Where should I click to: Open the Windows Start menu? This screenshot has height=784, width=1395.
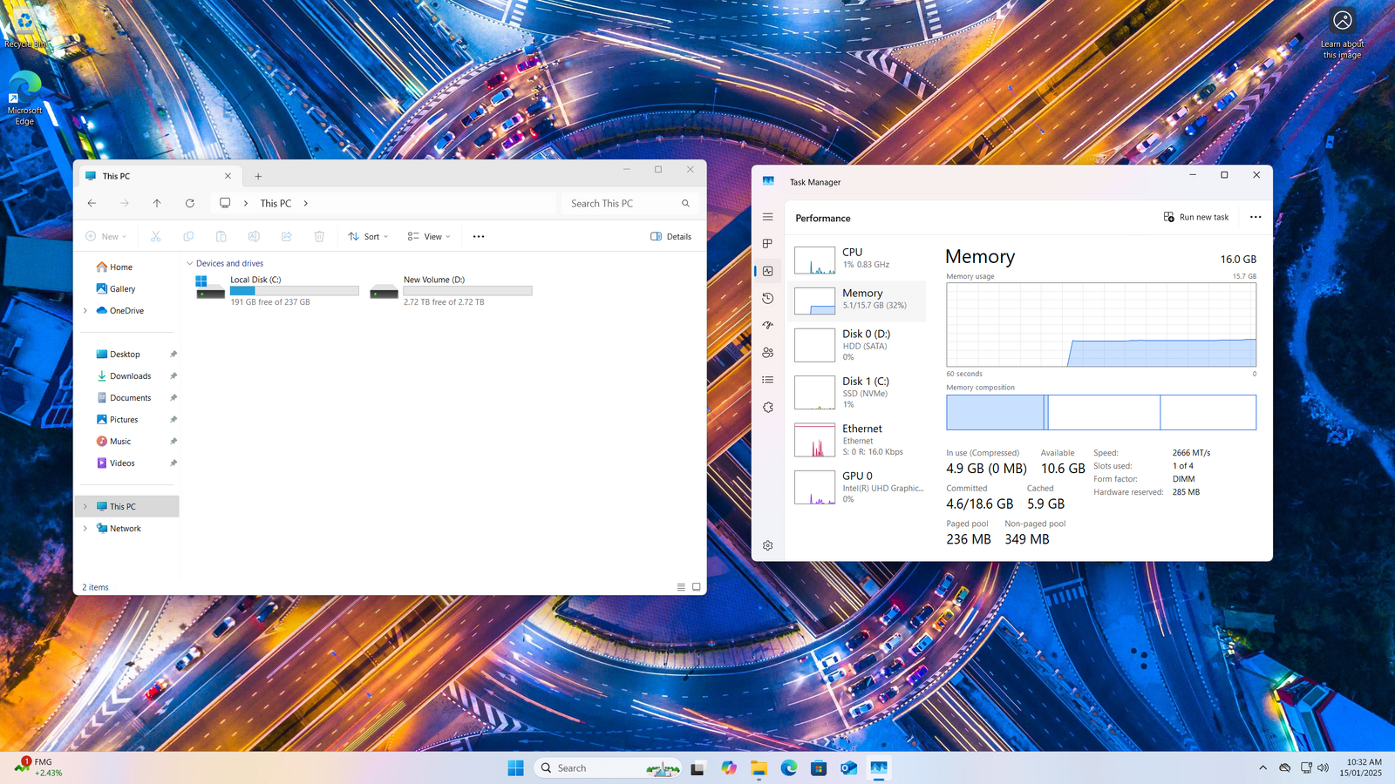coord(515,767)
